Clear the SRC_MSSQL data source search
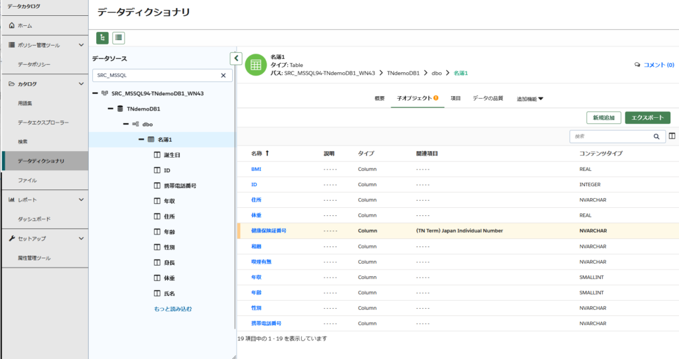The image size is (679, 359). pyautogui.click(x=223, y=76)
